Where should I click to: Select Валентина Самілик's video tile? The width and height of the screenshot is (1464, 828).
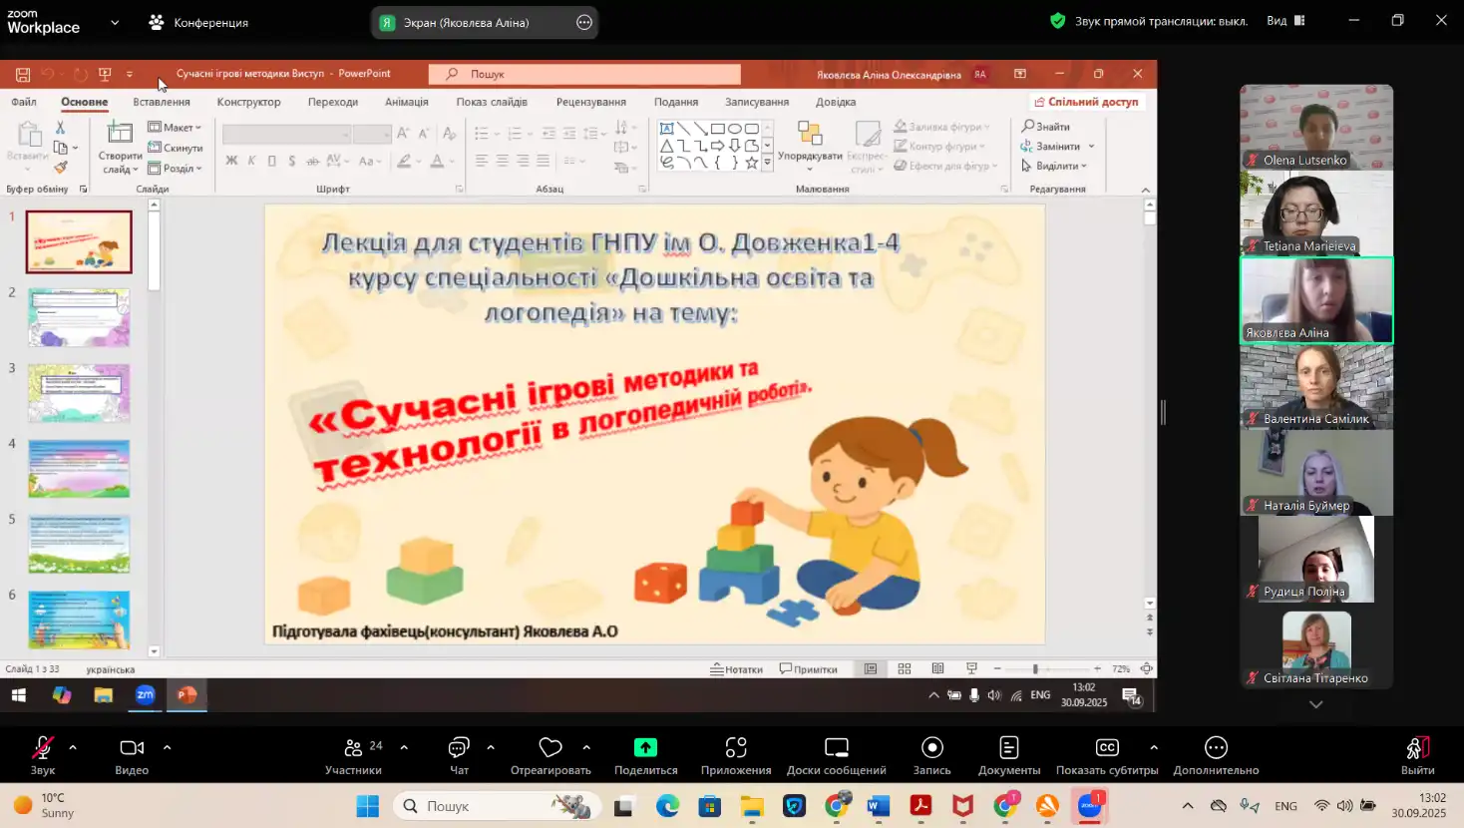(x=1315, y=386)
